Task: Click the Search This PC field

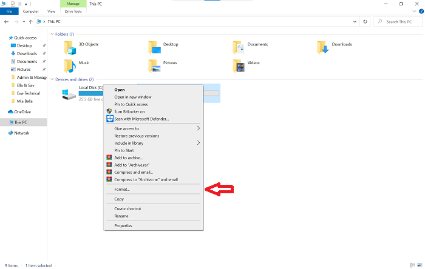Action: coord(398,22)
